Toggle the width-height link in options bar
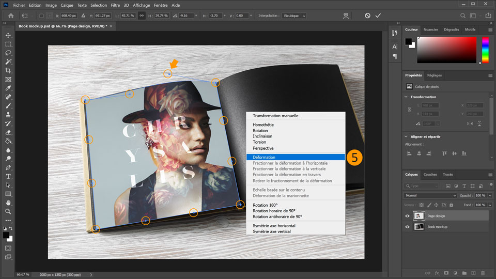Viewport: 496px width, 279px height. [x=141, y=16]
